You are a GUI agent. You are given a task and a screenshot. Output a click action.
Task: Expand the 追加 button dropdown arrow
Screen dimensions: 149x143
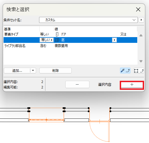[33, 70]
